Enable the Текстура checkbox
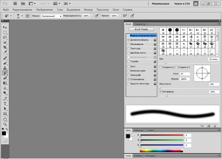222x159 pixels. click(x=128, y=49)
